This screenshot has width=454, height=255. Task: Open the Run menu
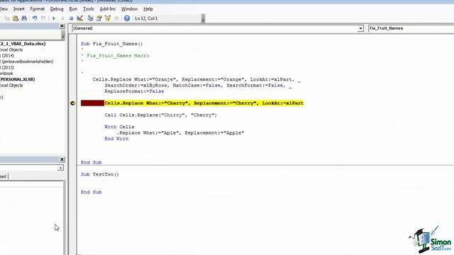73,9
